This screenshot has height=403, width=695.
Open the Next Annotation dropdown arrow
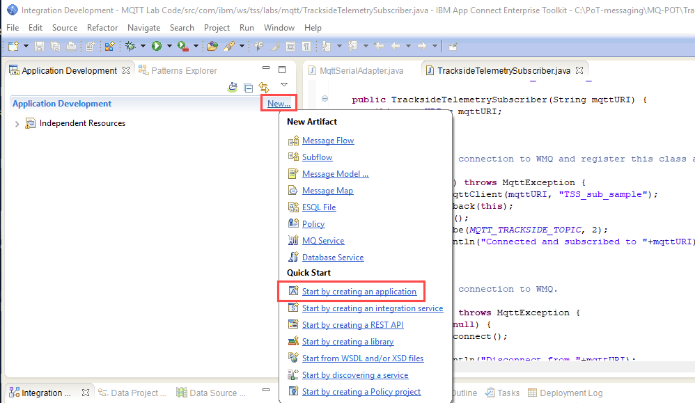click(339, 46)
